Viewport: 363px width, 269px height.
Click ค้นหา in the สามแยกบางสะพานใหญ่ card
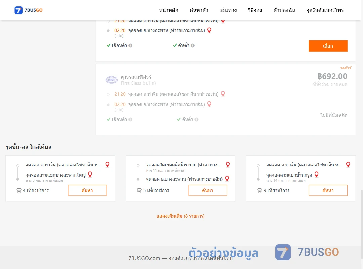[x=87, y=190]
